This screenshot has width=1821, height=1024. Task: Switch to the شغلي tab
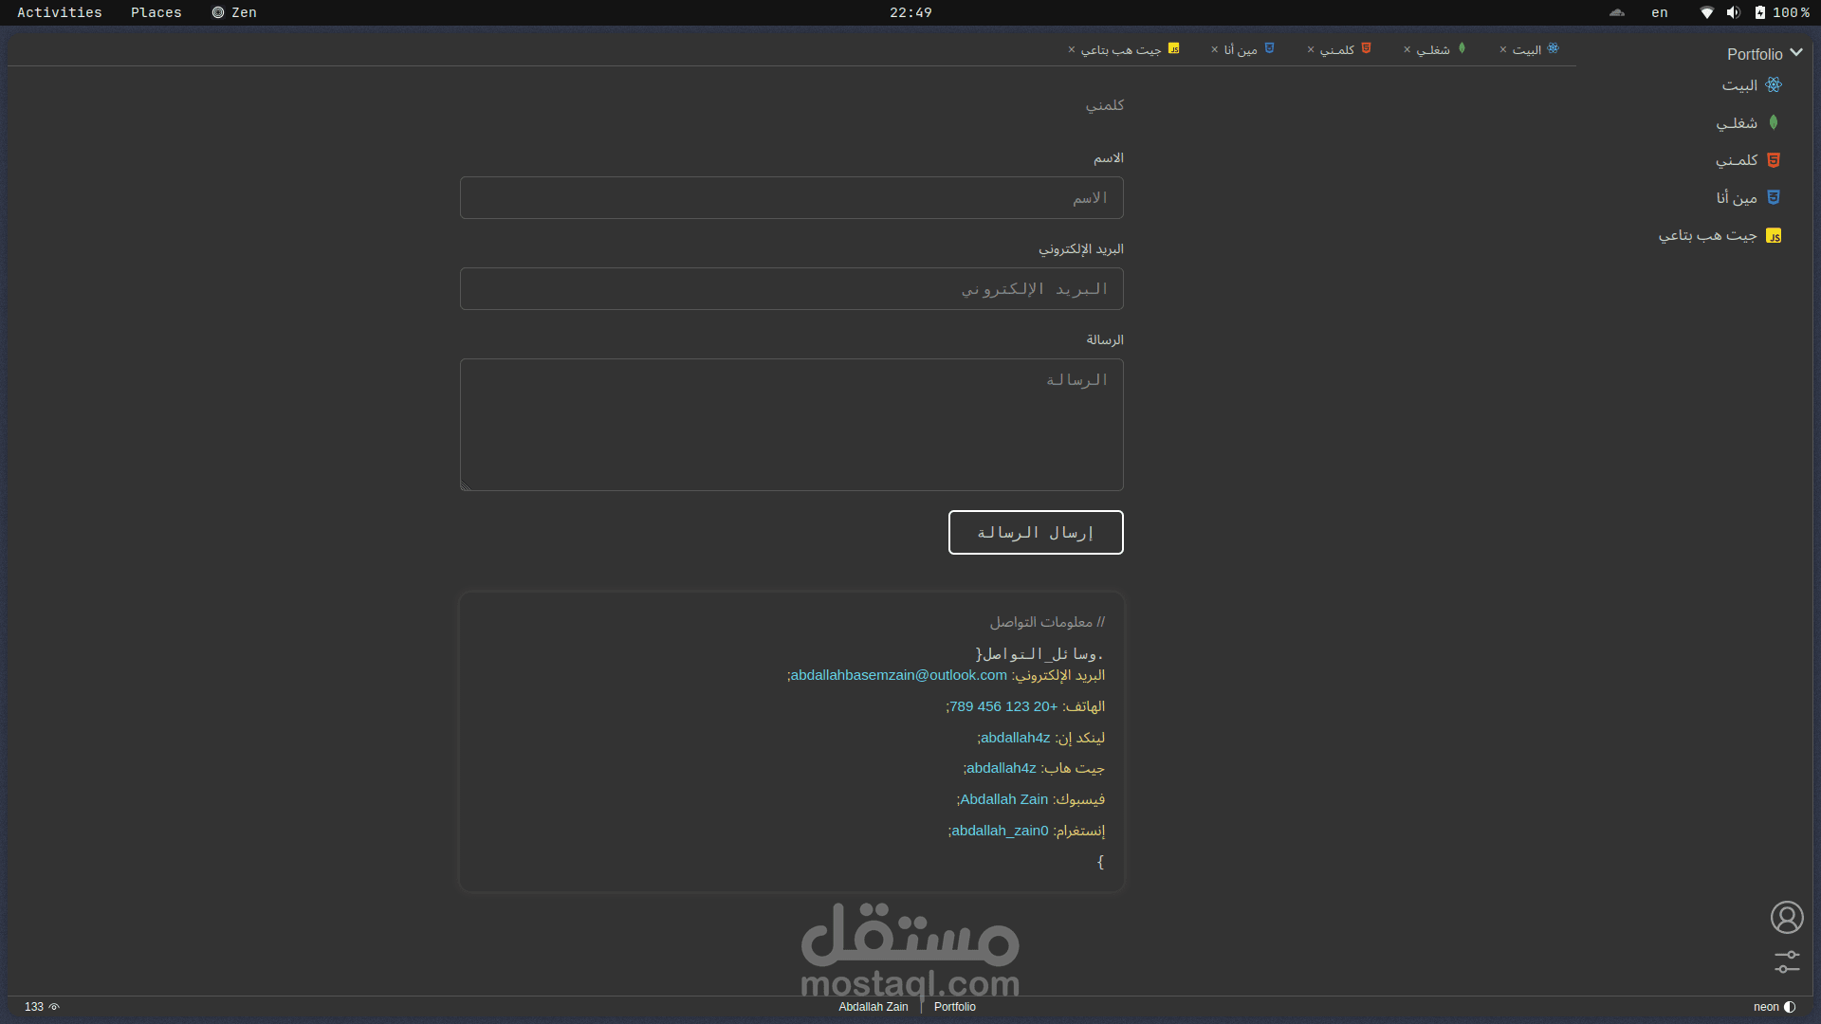point(1433,49)
